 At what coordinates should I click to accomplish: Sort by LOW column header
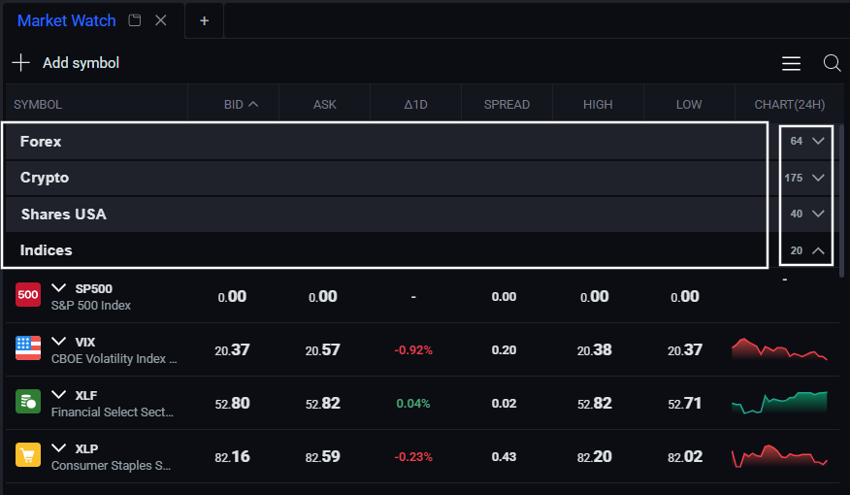[x=689, y=105]
